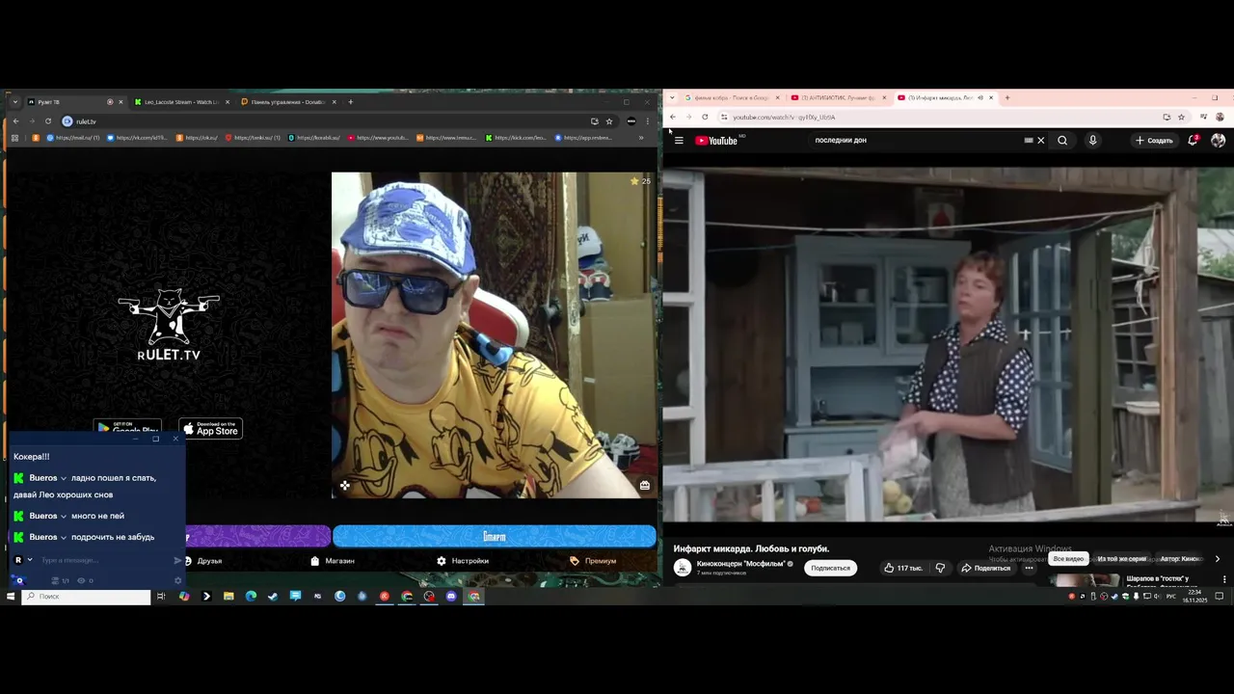This screenshot has height=694, width=1234.
Task: Switch to 'Leo_Lacoste Stream' Kick tab
Action: point(181,102)
